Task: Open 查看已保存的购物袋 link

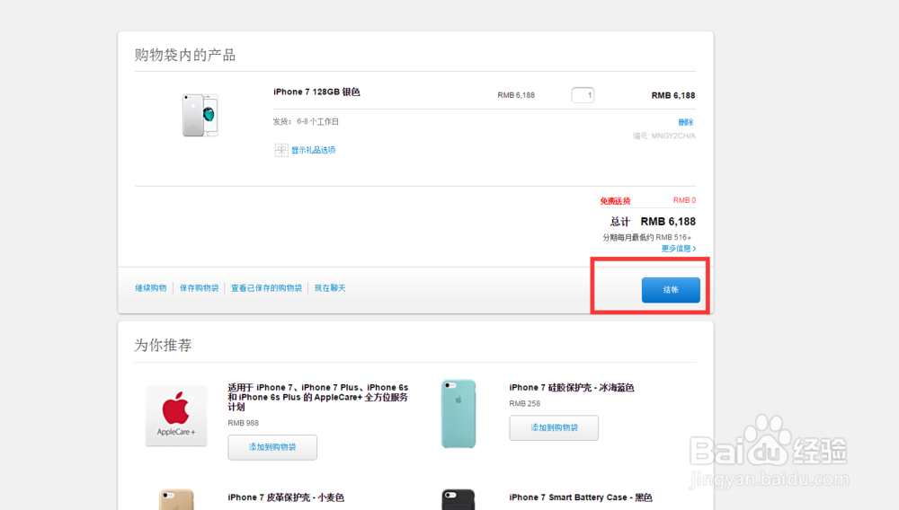Action: click(266, 288)
